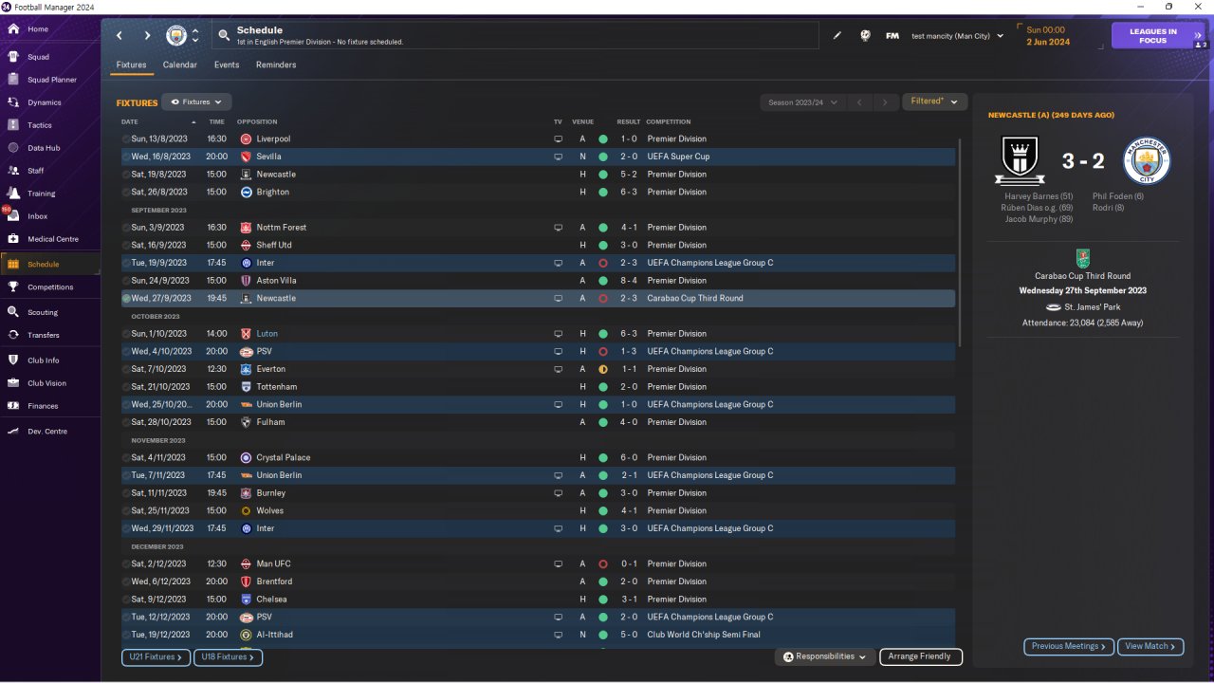Open the Home sidebar icon
1214x683 pixels.
[x=13, y=29]
